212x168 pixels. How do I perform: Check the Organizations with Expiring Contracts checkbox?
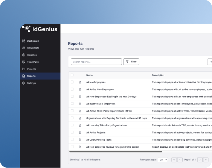pyautogui.click(x=72, y=118)
